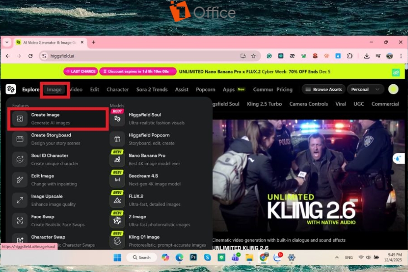
Task: Open the Create Image feature icon
Action: coord(20,119)
